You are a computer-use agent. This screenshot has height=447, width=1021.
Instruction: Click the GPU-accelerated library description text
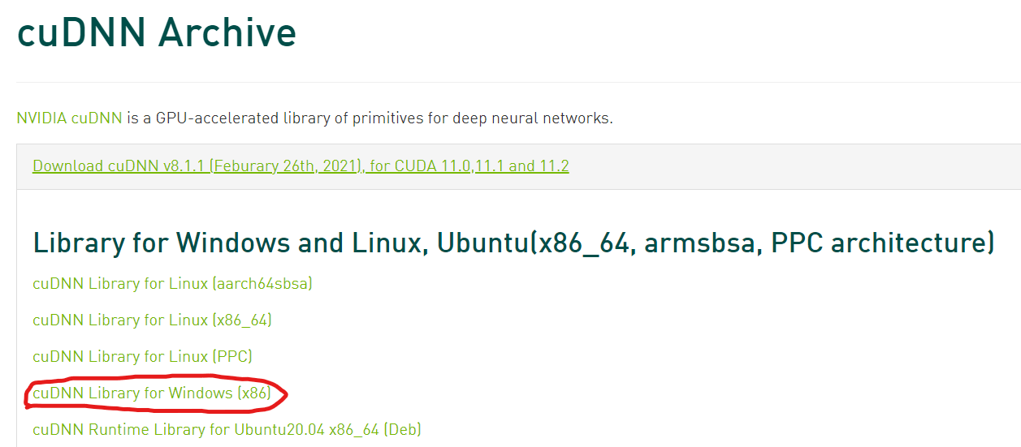[368, 118]
